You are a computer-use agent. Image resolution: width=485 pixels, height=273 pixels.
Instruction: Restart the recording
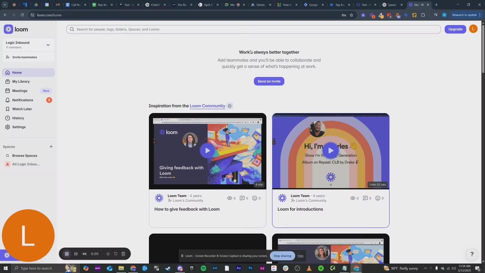[116, 254]
